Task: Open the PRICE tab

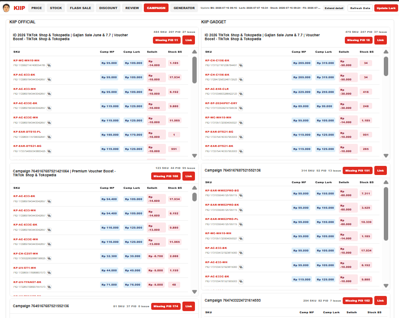Action: (x=37, y=8)
